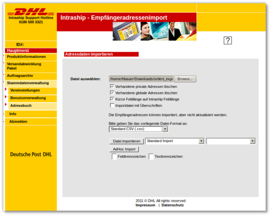271x216 pixels.
Task: Open Benutzerverwaltung submenu item
Action: (33, 98)
